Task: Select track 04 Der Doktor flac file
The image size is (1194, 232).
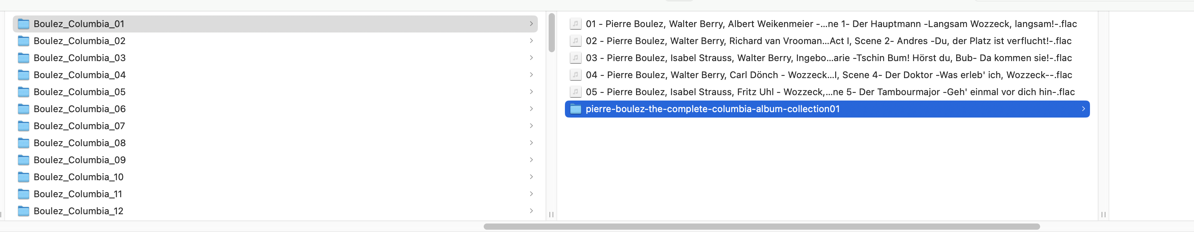Action: pos(828,75)
